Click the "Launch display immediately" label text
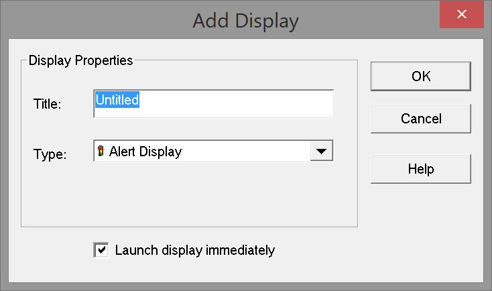 tap(195, 250)
